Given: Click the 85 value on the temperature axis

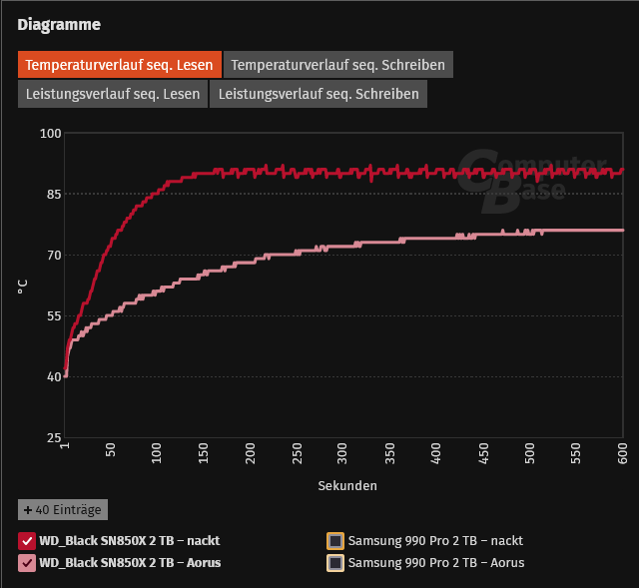Looking at the screenshot, I should (54, 194).
